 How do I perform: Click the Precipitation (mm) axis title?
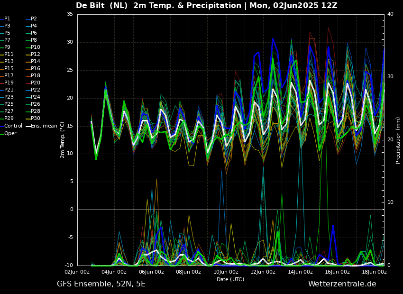398,140
